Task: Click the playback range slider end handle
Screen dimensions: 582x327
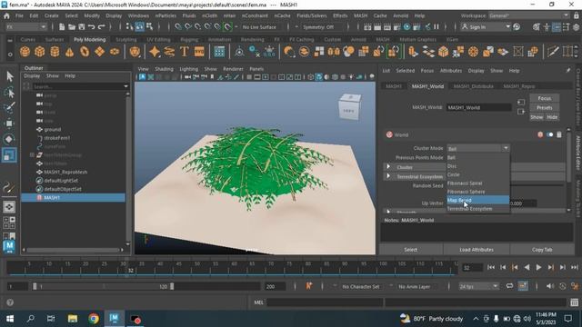Action: click(x=172, y=286)
